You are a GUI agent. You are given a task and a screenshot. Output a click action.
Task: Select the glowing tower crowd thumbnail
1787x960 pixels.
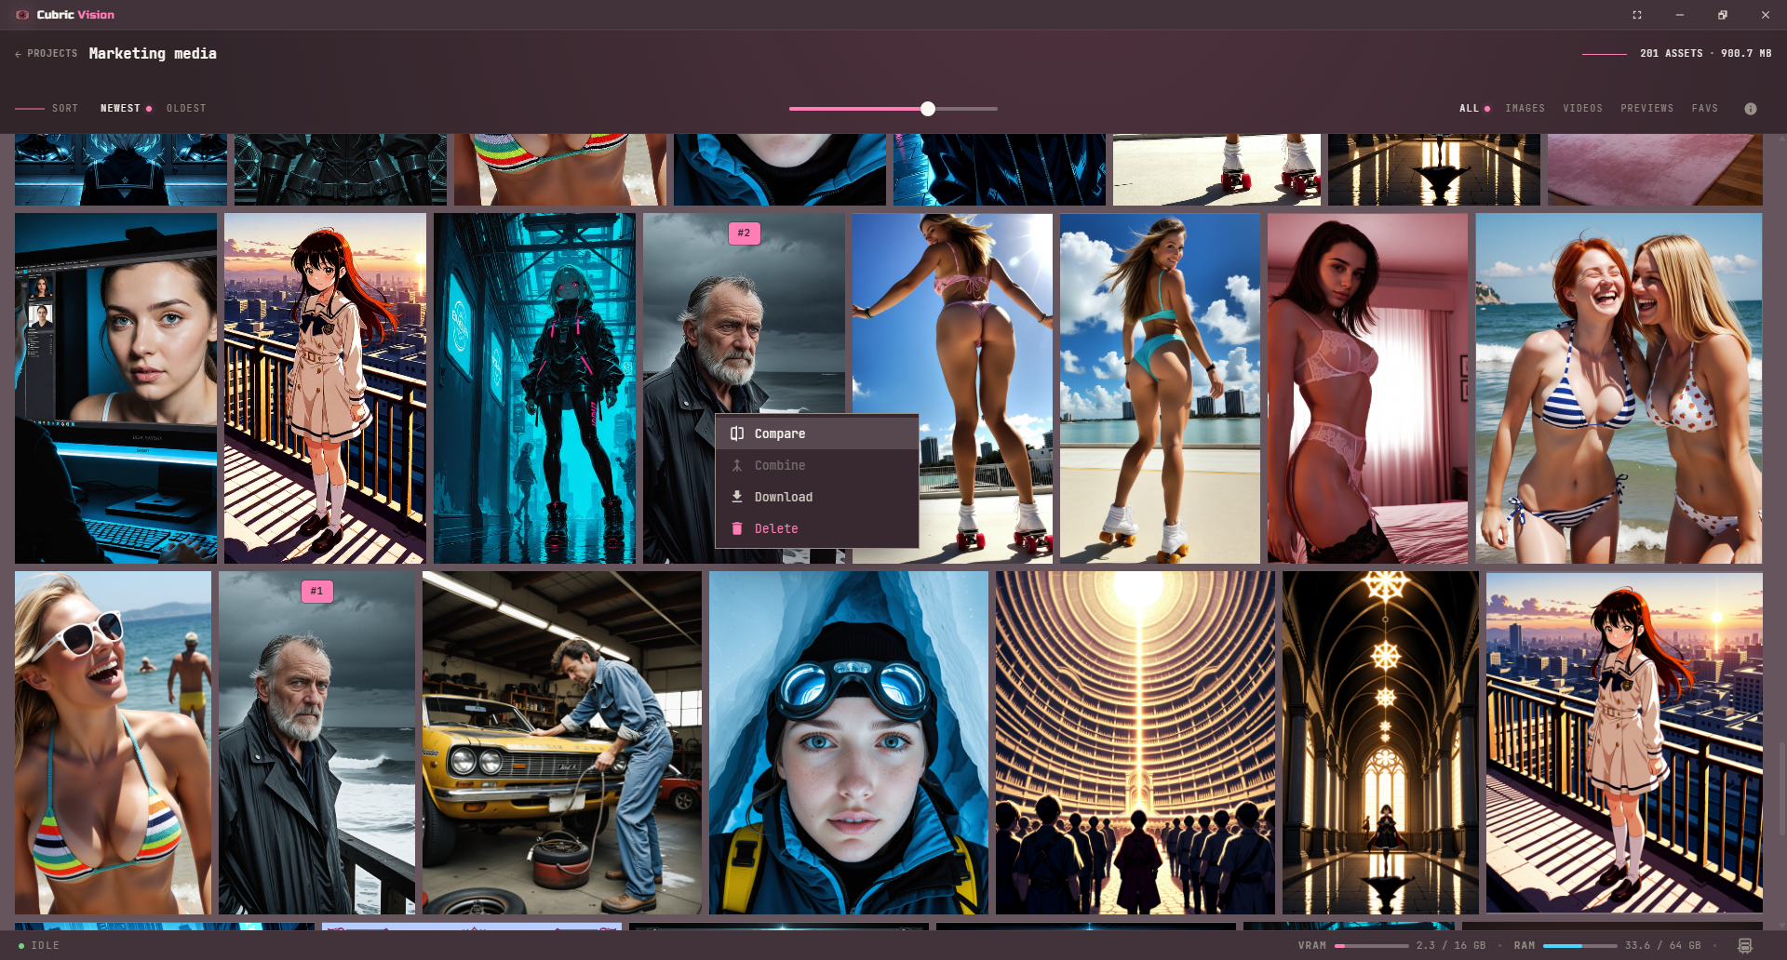[x=1135, y=742]
